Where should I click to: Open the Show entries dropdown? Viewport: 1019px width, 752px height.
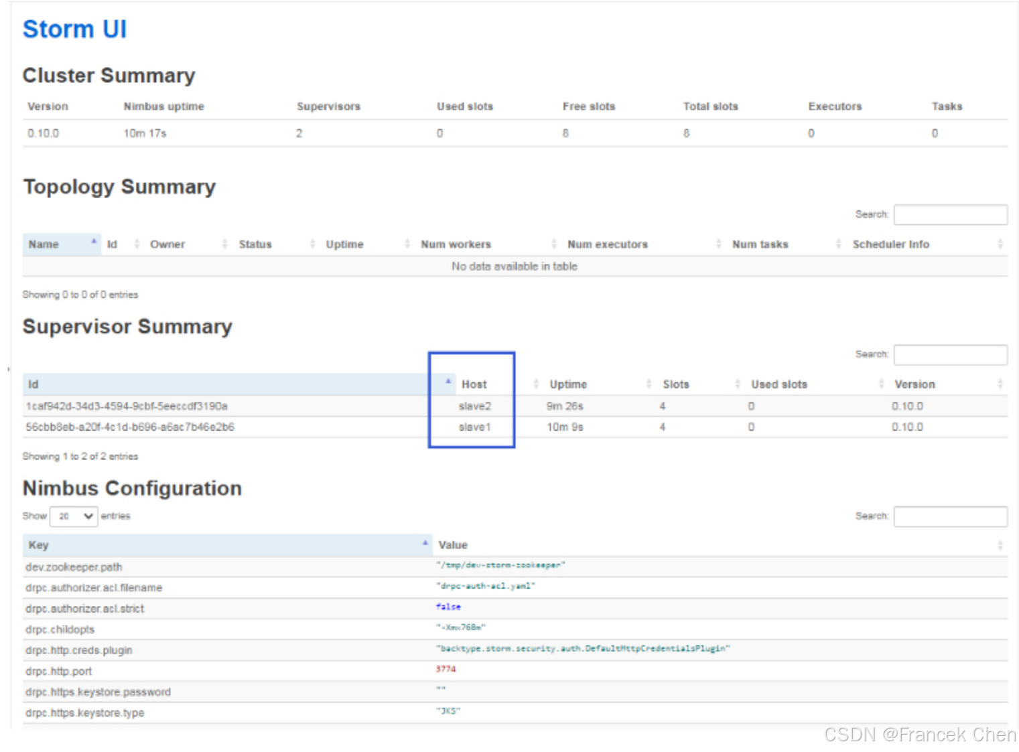(x=74, y=516)
